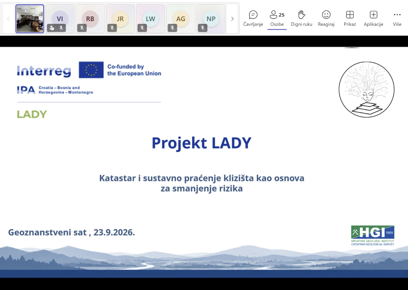Click muted microphone icon on AG tile
The image size is (408, 290).
[x=172, y=28]
